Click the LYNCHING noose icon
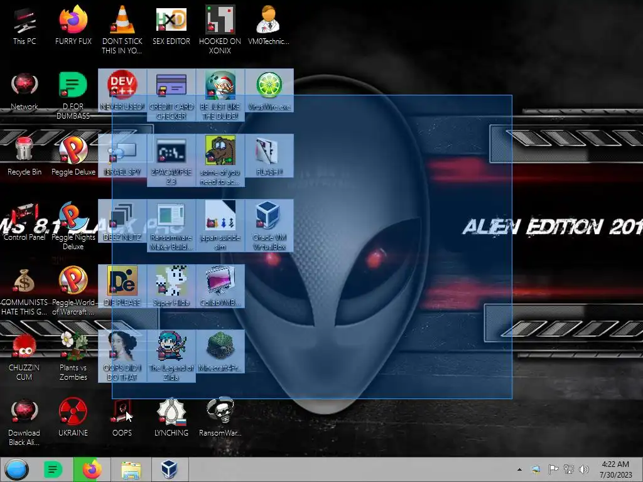This screenshot has width=643, height=482. [x=171, y=417]
